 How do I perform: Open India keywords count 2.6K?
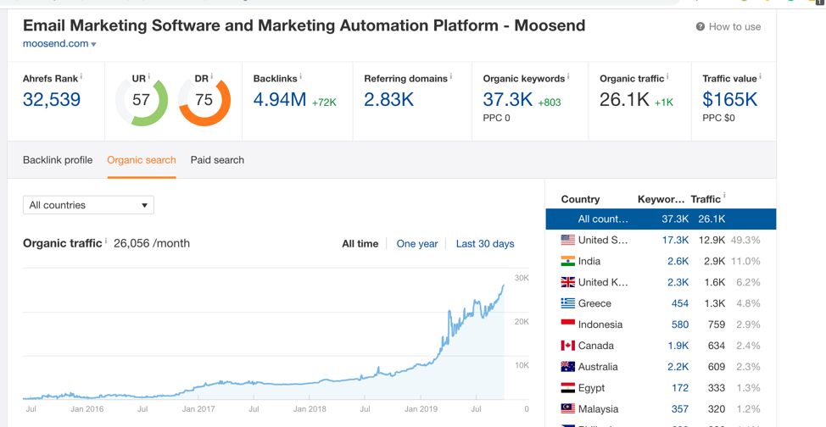pos(678,261)
